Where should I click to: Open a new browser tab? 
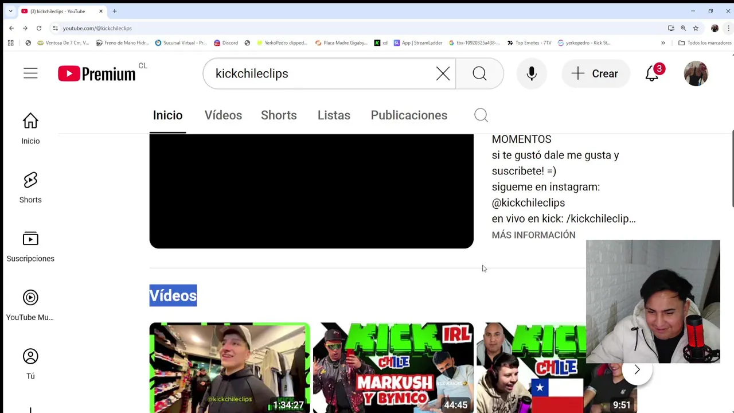(115, 11)
